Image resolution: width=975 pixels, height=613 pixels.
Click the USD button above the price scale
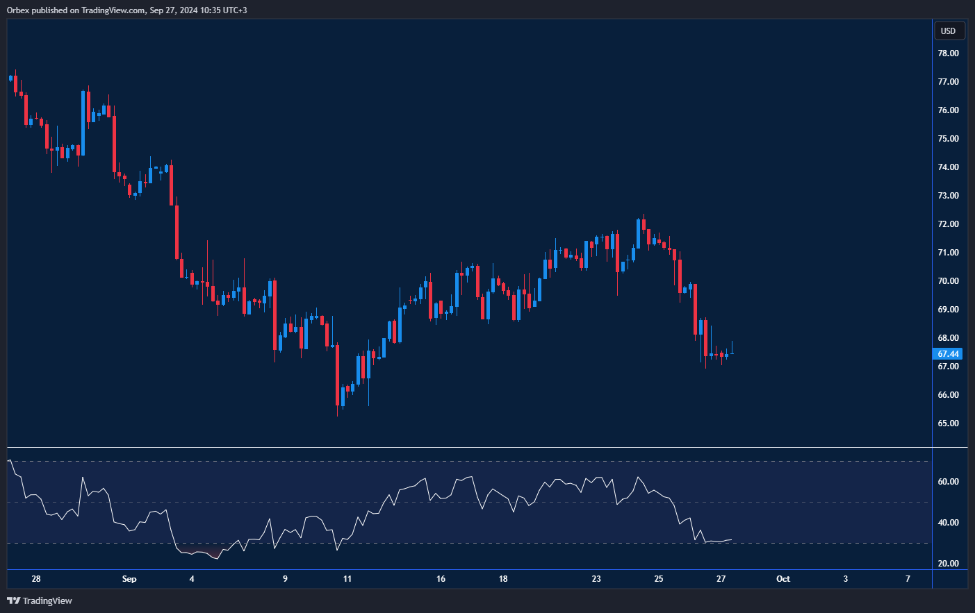[x=949, y=31]
